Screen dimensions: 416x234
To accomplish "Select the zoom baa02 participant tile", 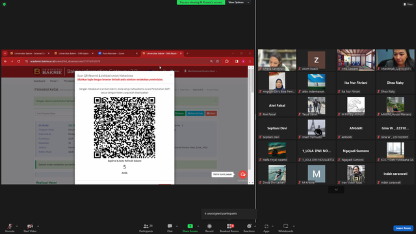I will click(317, 60).
